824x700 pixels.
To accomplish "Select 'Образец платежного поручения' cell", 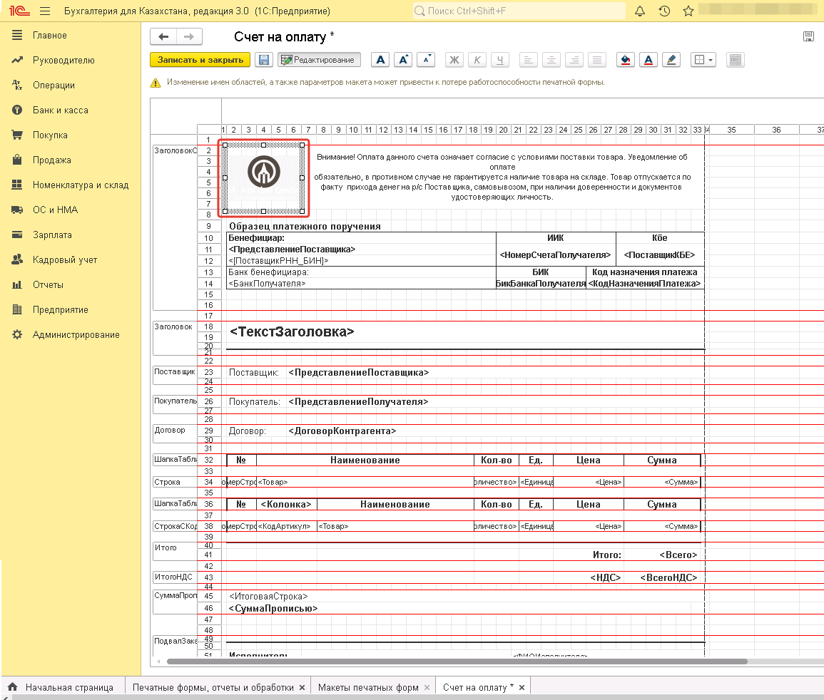I will click(x=305, y=227).
